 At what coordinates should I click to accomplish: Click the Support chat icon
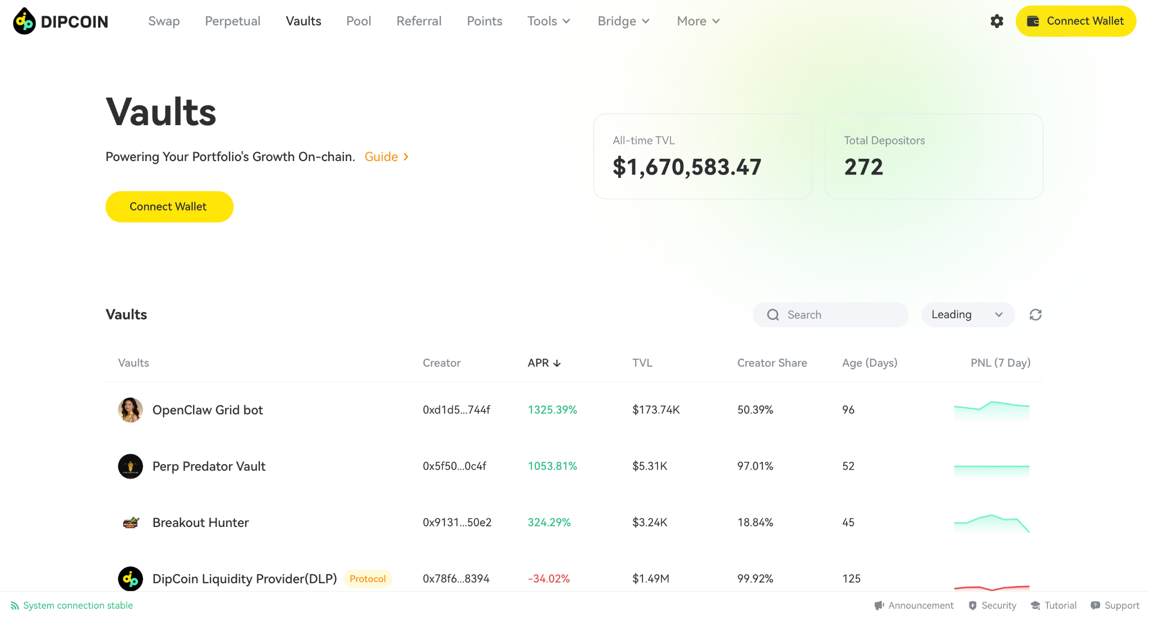1095,606
